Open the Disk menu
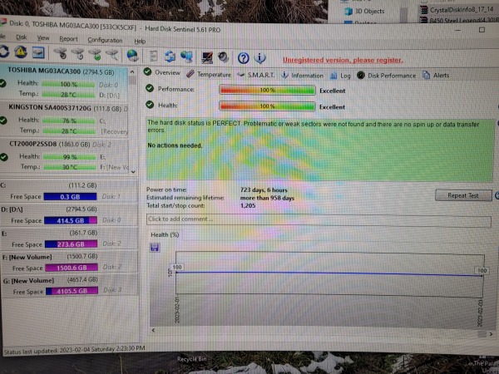Image resolution: width=499 pixels, height=374 pixels. [22, 37]
